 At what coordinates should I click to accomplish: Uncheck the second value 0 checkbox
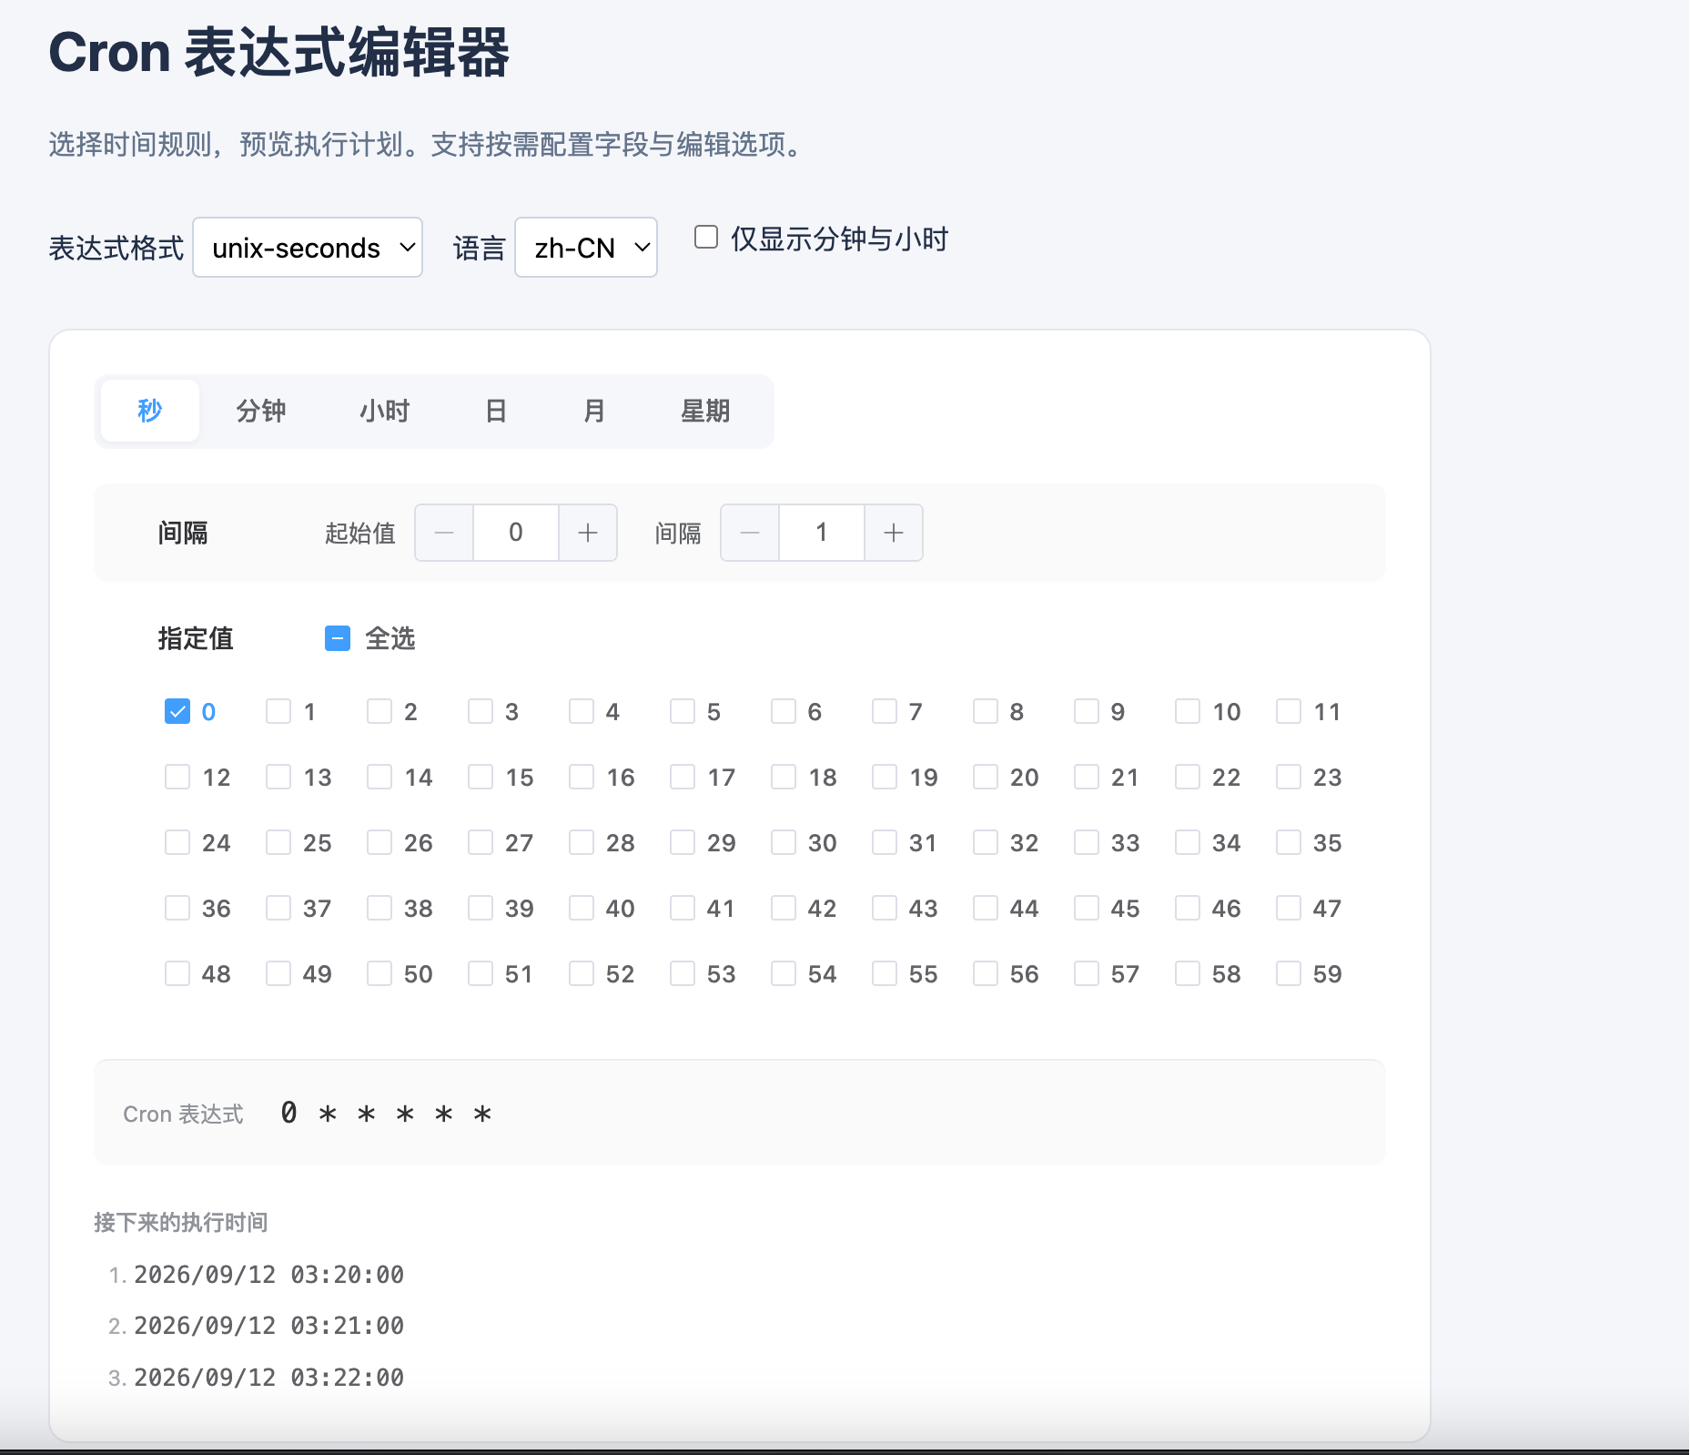(x=177, y=711)
